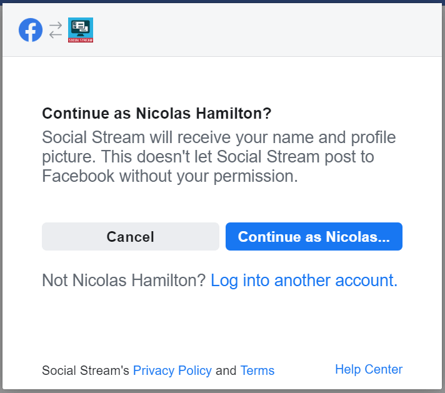
Task: Open the Help Center link
Action: [x=369, y=369]
